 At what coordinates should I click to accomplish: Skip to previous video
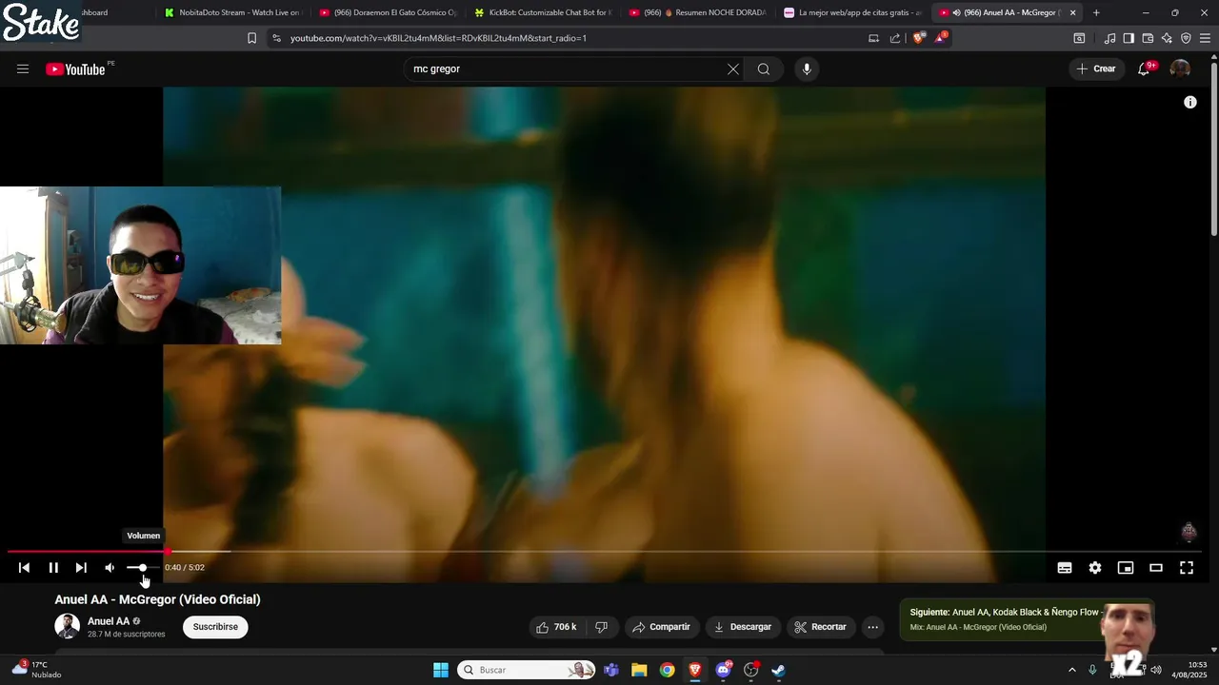coord(25,568)
